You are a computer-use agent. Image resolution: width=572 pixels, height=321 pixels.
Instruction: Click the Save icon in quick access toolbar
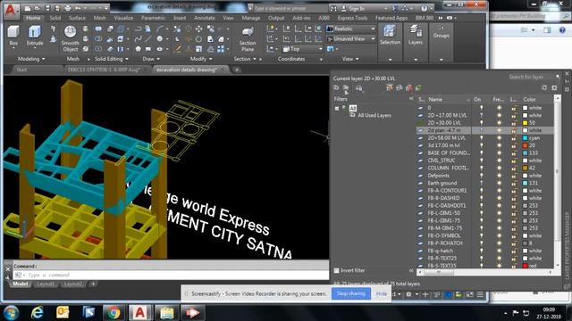point(47,8)
